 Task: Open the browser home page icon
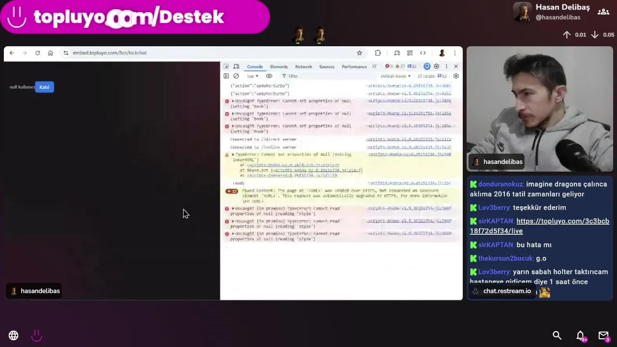click(x=50, y=53)
